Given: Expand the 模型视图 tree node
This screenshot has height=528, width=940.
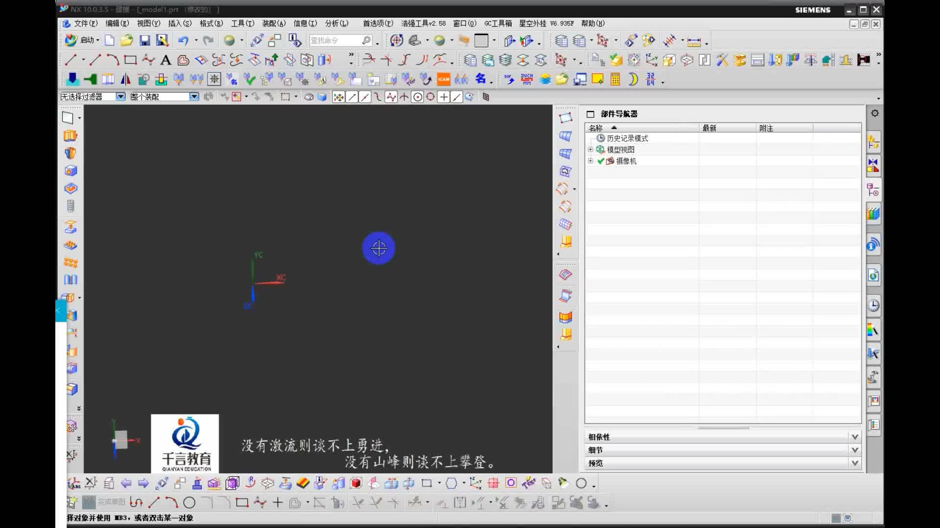Looking at the screenshot, I should (590, 150).
